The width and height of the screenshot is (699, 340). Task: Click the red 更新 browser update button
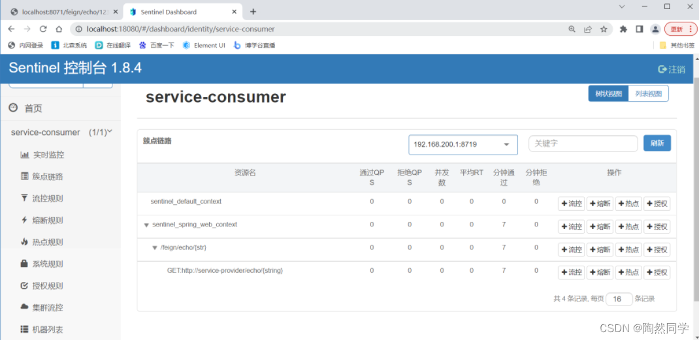coord(680,29)
